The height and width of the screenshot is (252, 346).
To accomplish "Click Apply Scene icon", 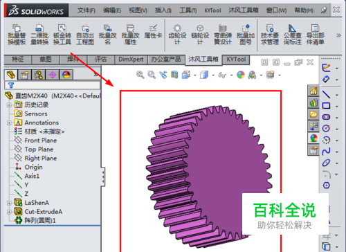I will 252,75.
